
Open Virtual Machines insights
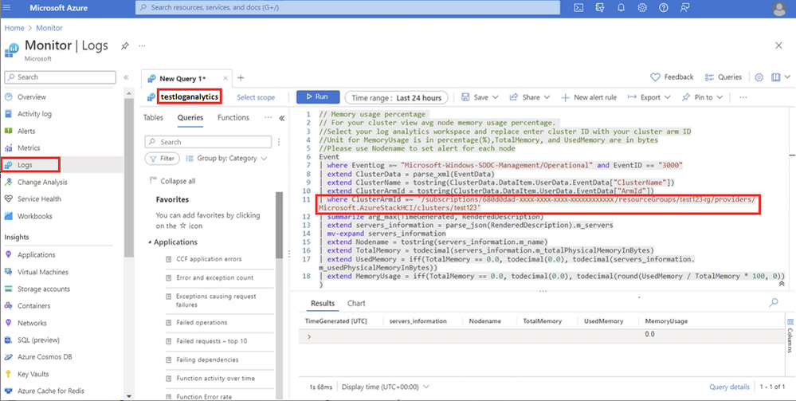coord(43,272)
